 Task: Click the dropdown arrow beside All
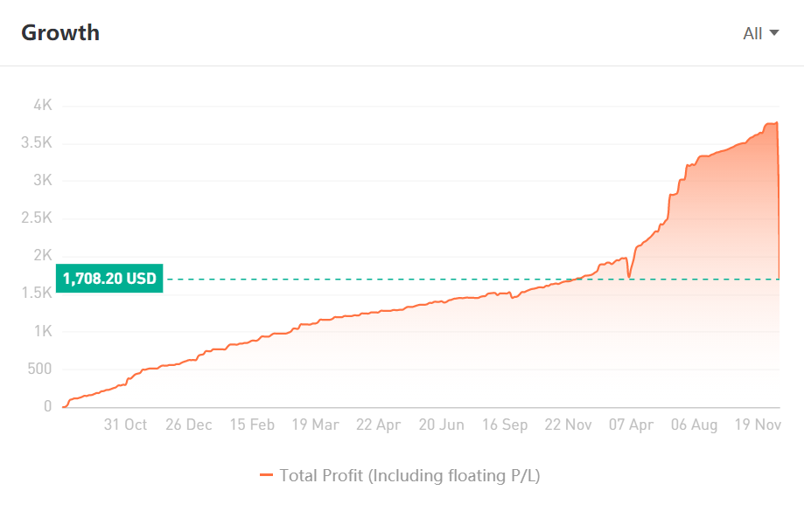[774, 34]
